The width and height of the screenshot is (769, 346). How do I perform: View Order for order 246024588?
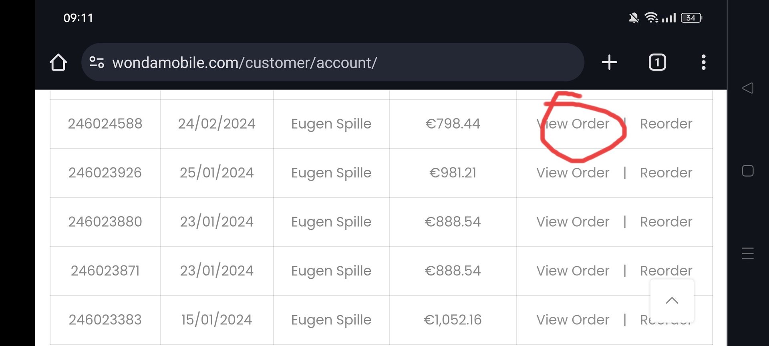tap(573, 124)
